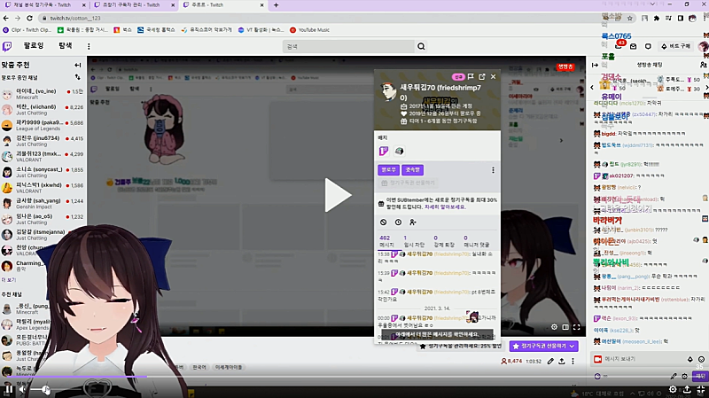The image size is (709, 398).
Task: Click the Twitch 검색 search field
Action: [x=348, y=46]
